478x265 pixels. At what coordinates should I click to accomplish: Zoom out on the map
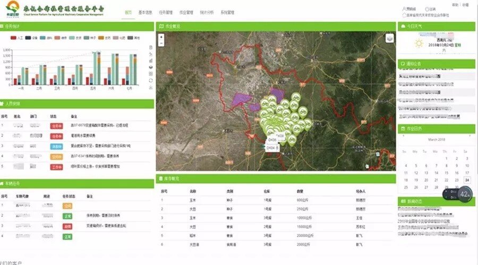coord(161,43)
